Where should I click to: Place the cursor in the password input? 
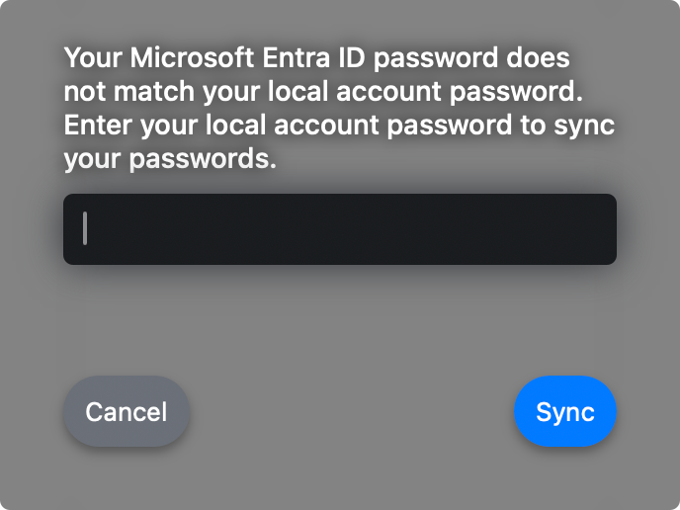point(340,229)
